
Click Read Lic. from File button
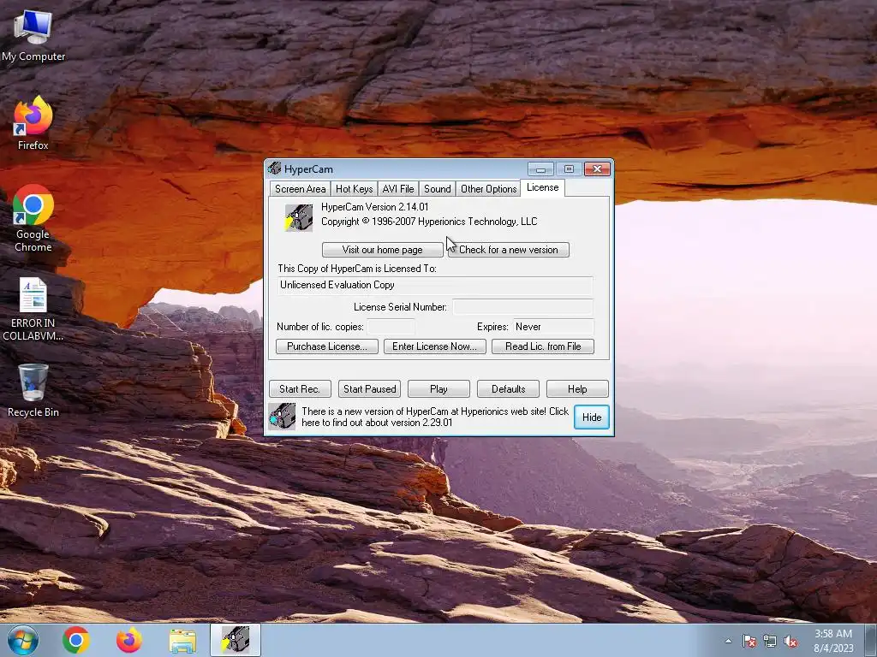(542, 346)
